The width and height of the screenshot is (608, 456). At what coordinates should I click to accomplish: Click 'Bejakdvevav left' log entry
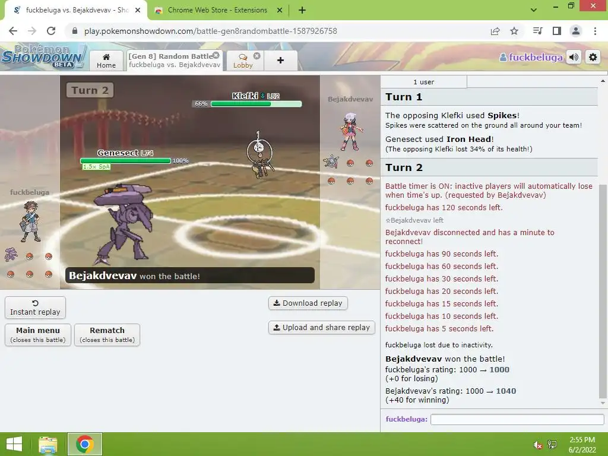[x=414, y=220]
